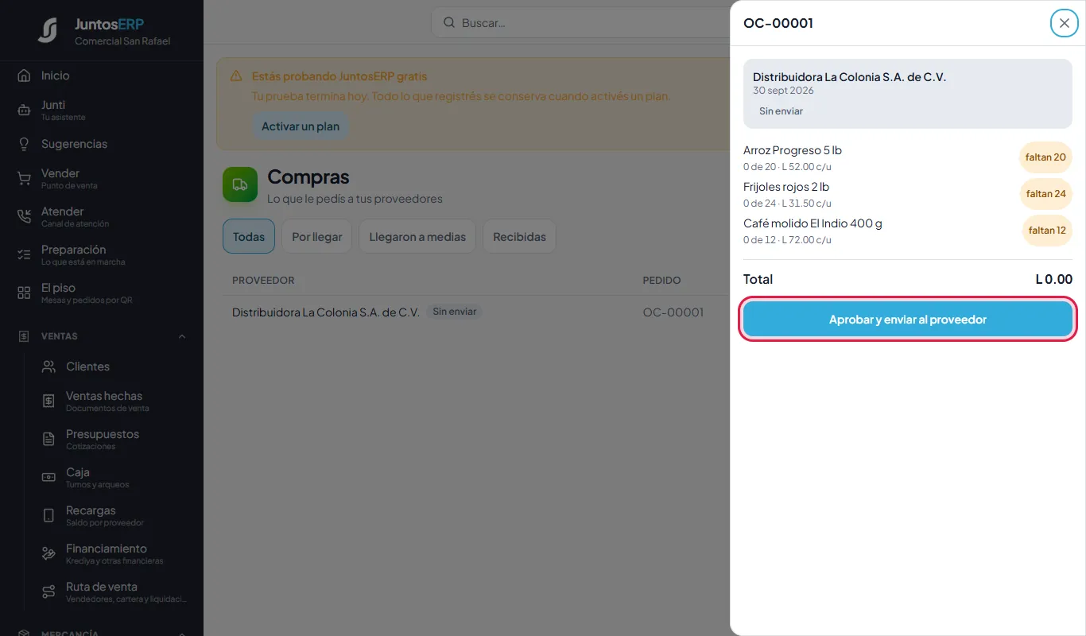
Task: Select the Recibidas filter tab
Action: tap(519, 237)
